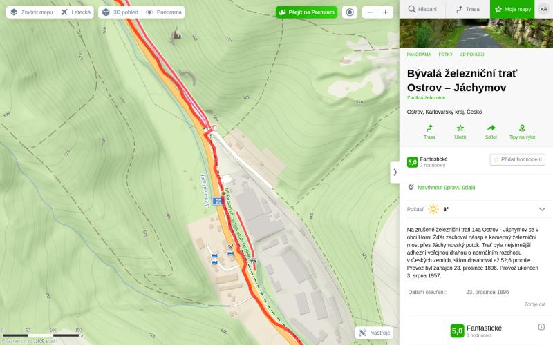Expand the Počasí weather forecast chevron
Image resolution: width=553 pixels, height=345 pixels.
coord(542,209)
